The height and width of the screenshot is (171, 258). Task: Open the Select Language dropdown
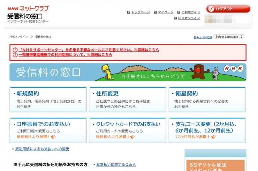pyautogui.click(x=229, y=37)
